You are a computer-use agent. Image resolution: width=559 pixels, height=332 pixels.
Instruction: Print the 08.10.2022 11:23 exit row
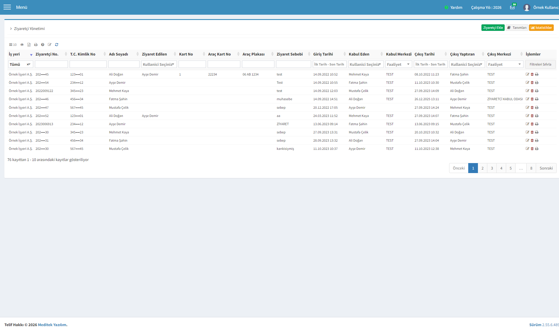[x=537, y=74]
